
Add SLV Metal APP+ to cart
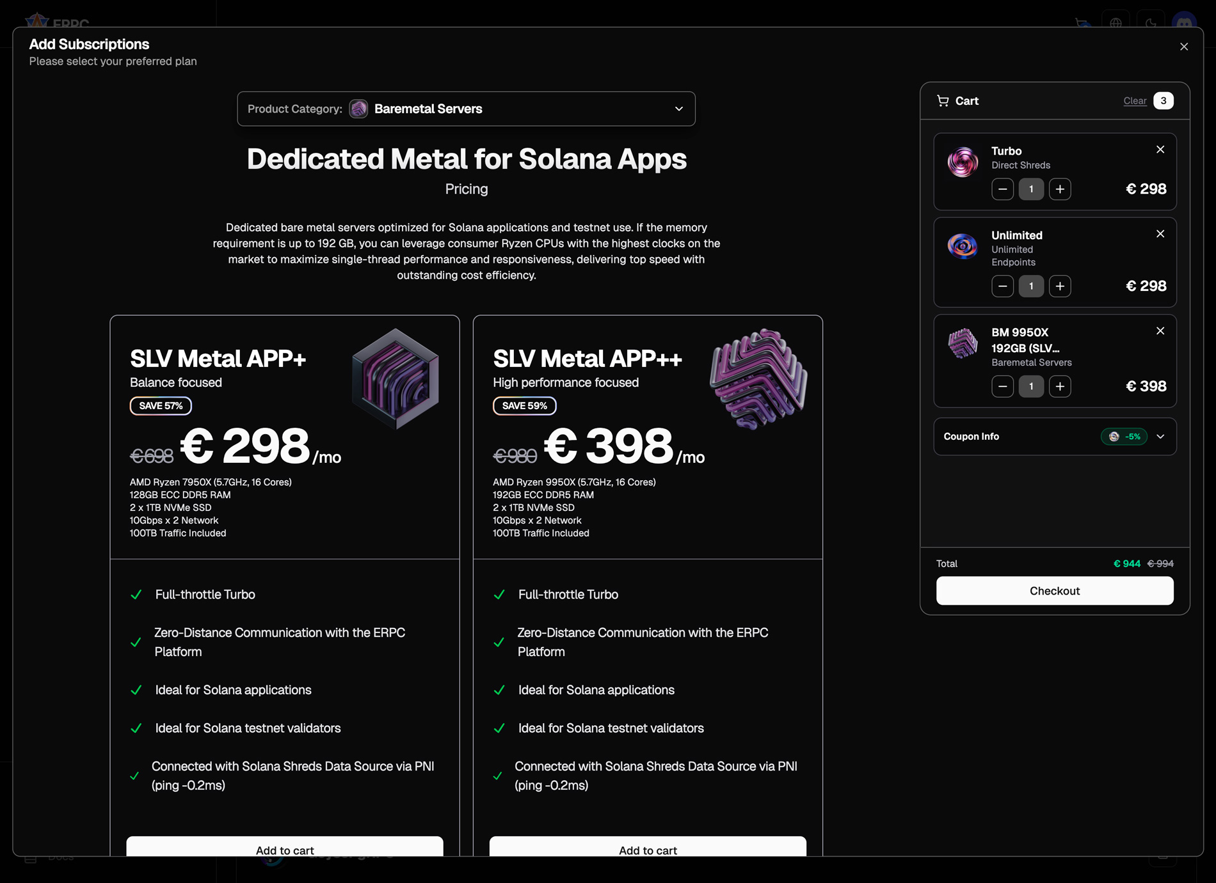click(285, 850)
